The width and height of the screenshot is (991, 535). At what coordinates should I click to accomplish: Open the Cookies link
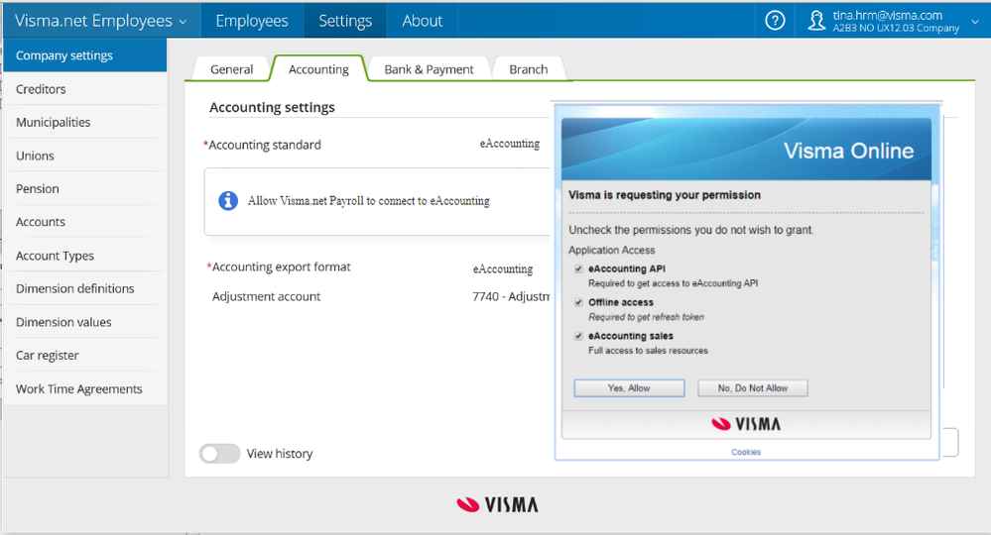746,453
